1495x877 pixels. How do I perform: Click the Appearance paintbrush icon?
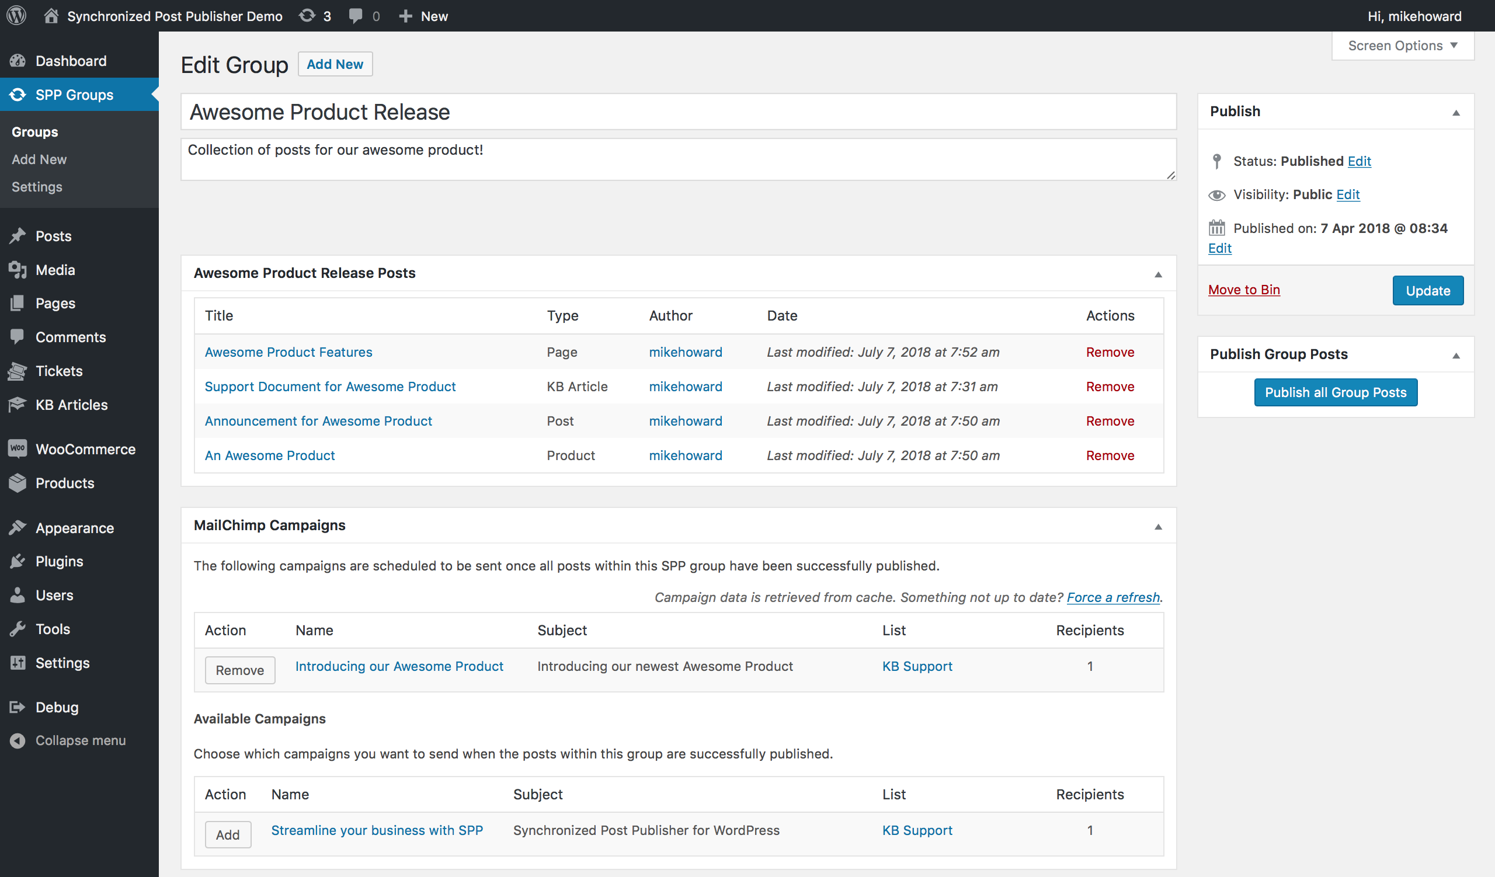pos(18,527)
